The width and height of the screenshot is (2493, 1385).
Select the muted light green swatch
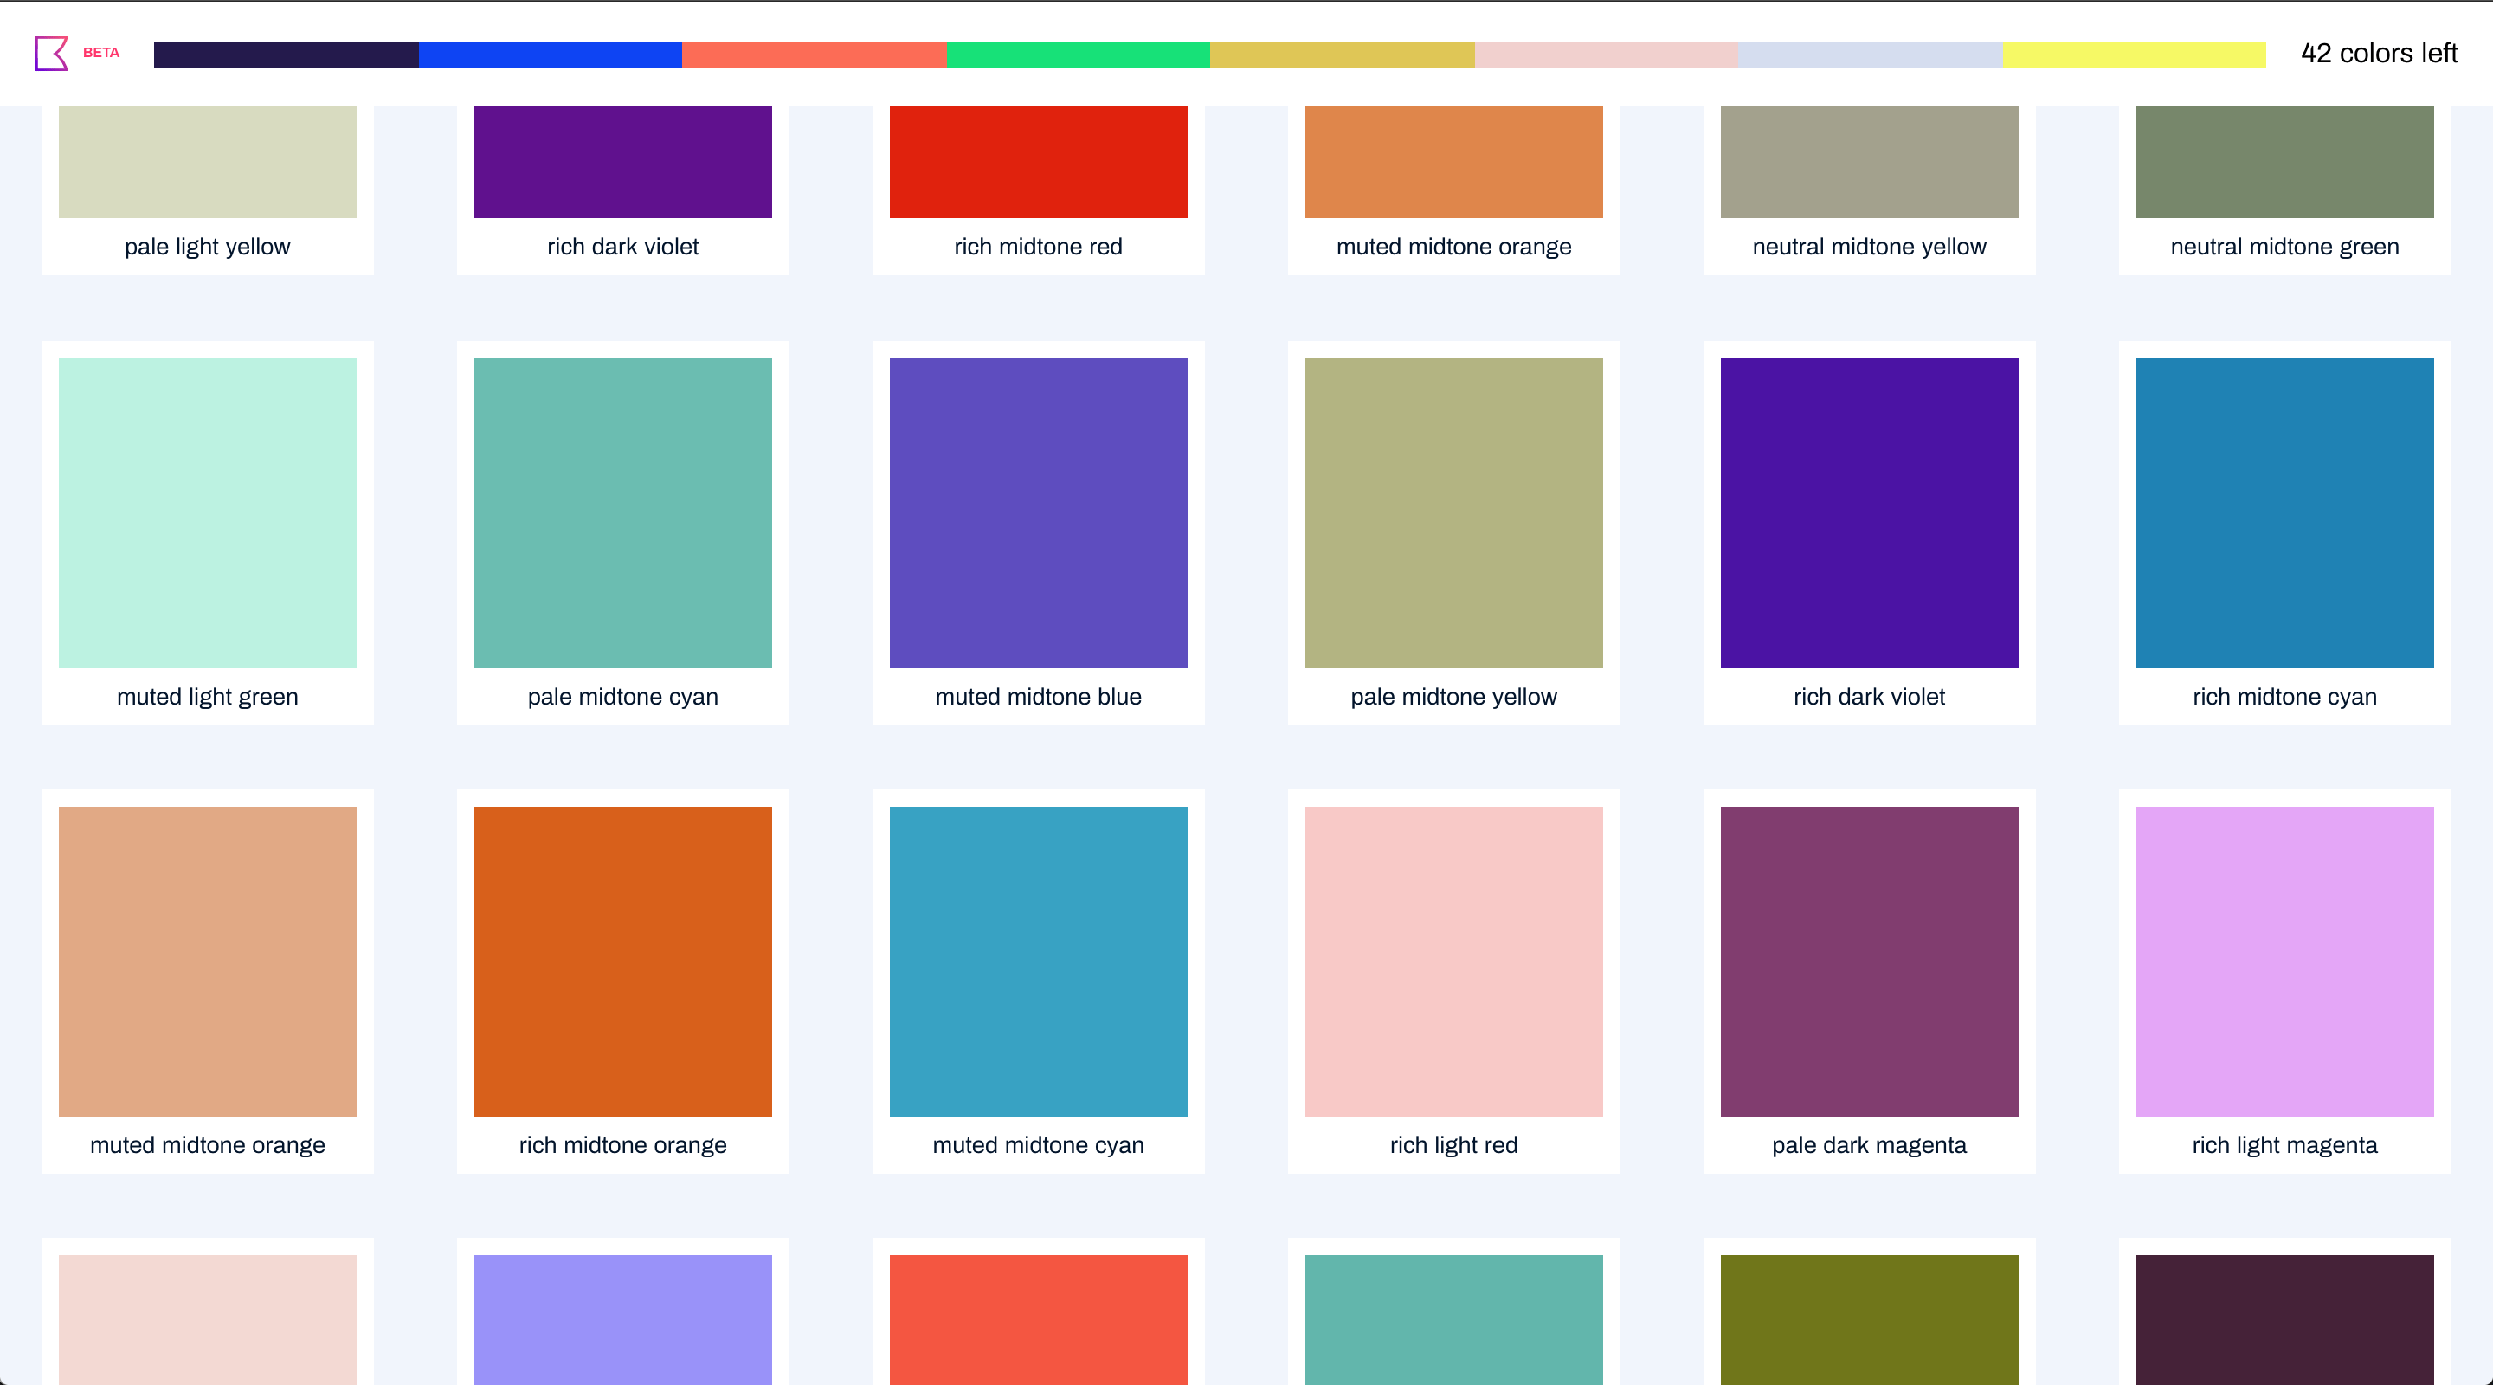(207, 513)
